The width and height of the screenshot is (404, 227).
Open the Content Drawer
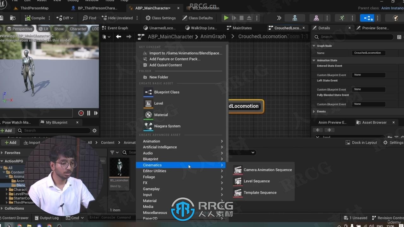point(15,218)
